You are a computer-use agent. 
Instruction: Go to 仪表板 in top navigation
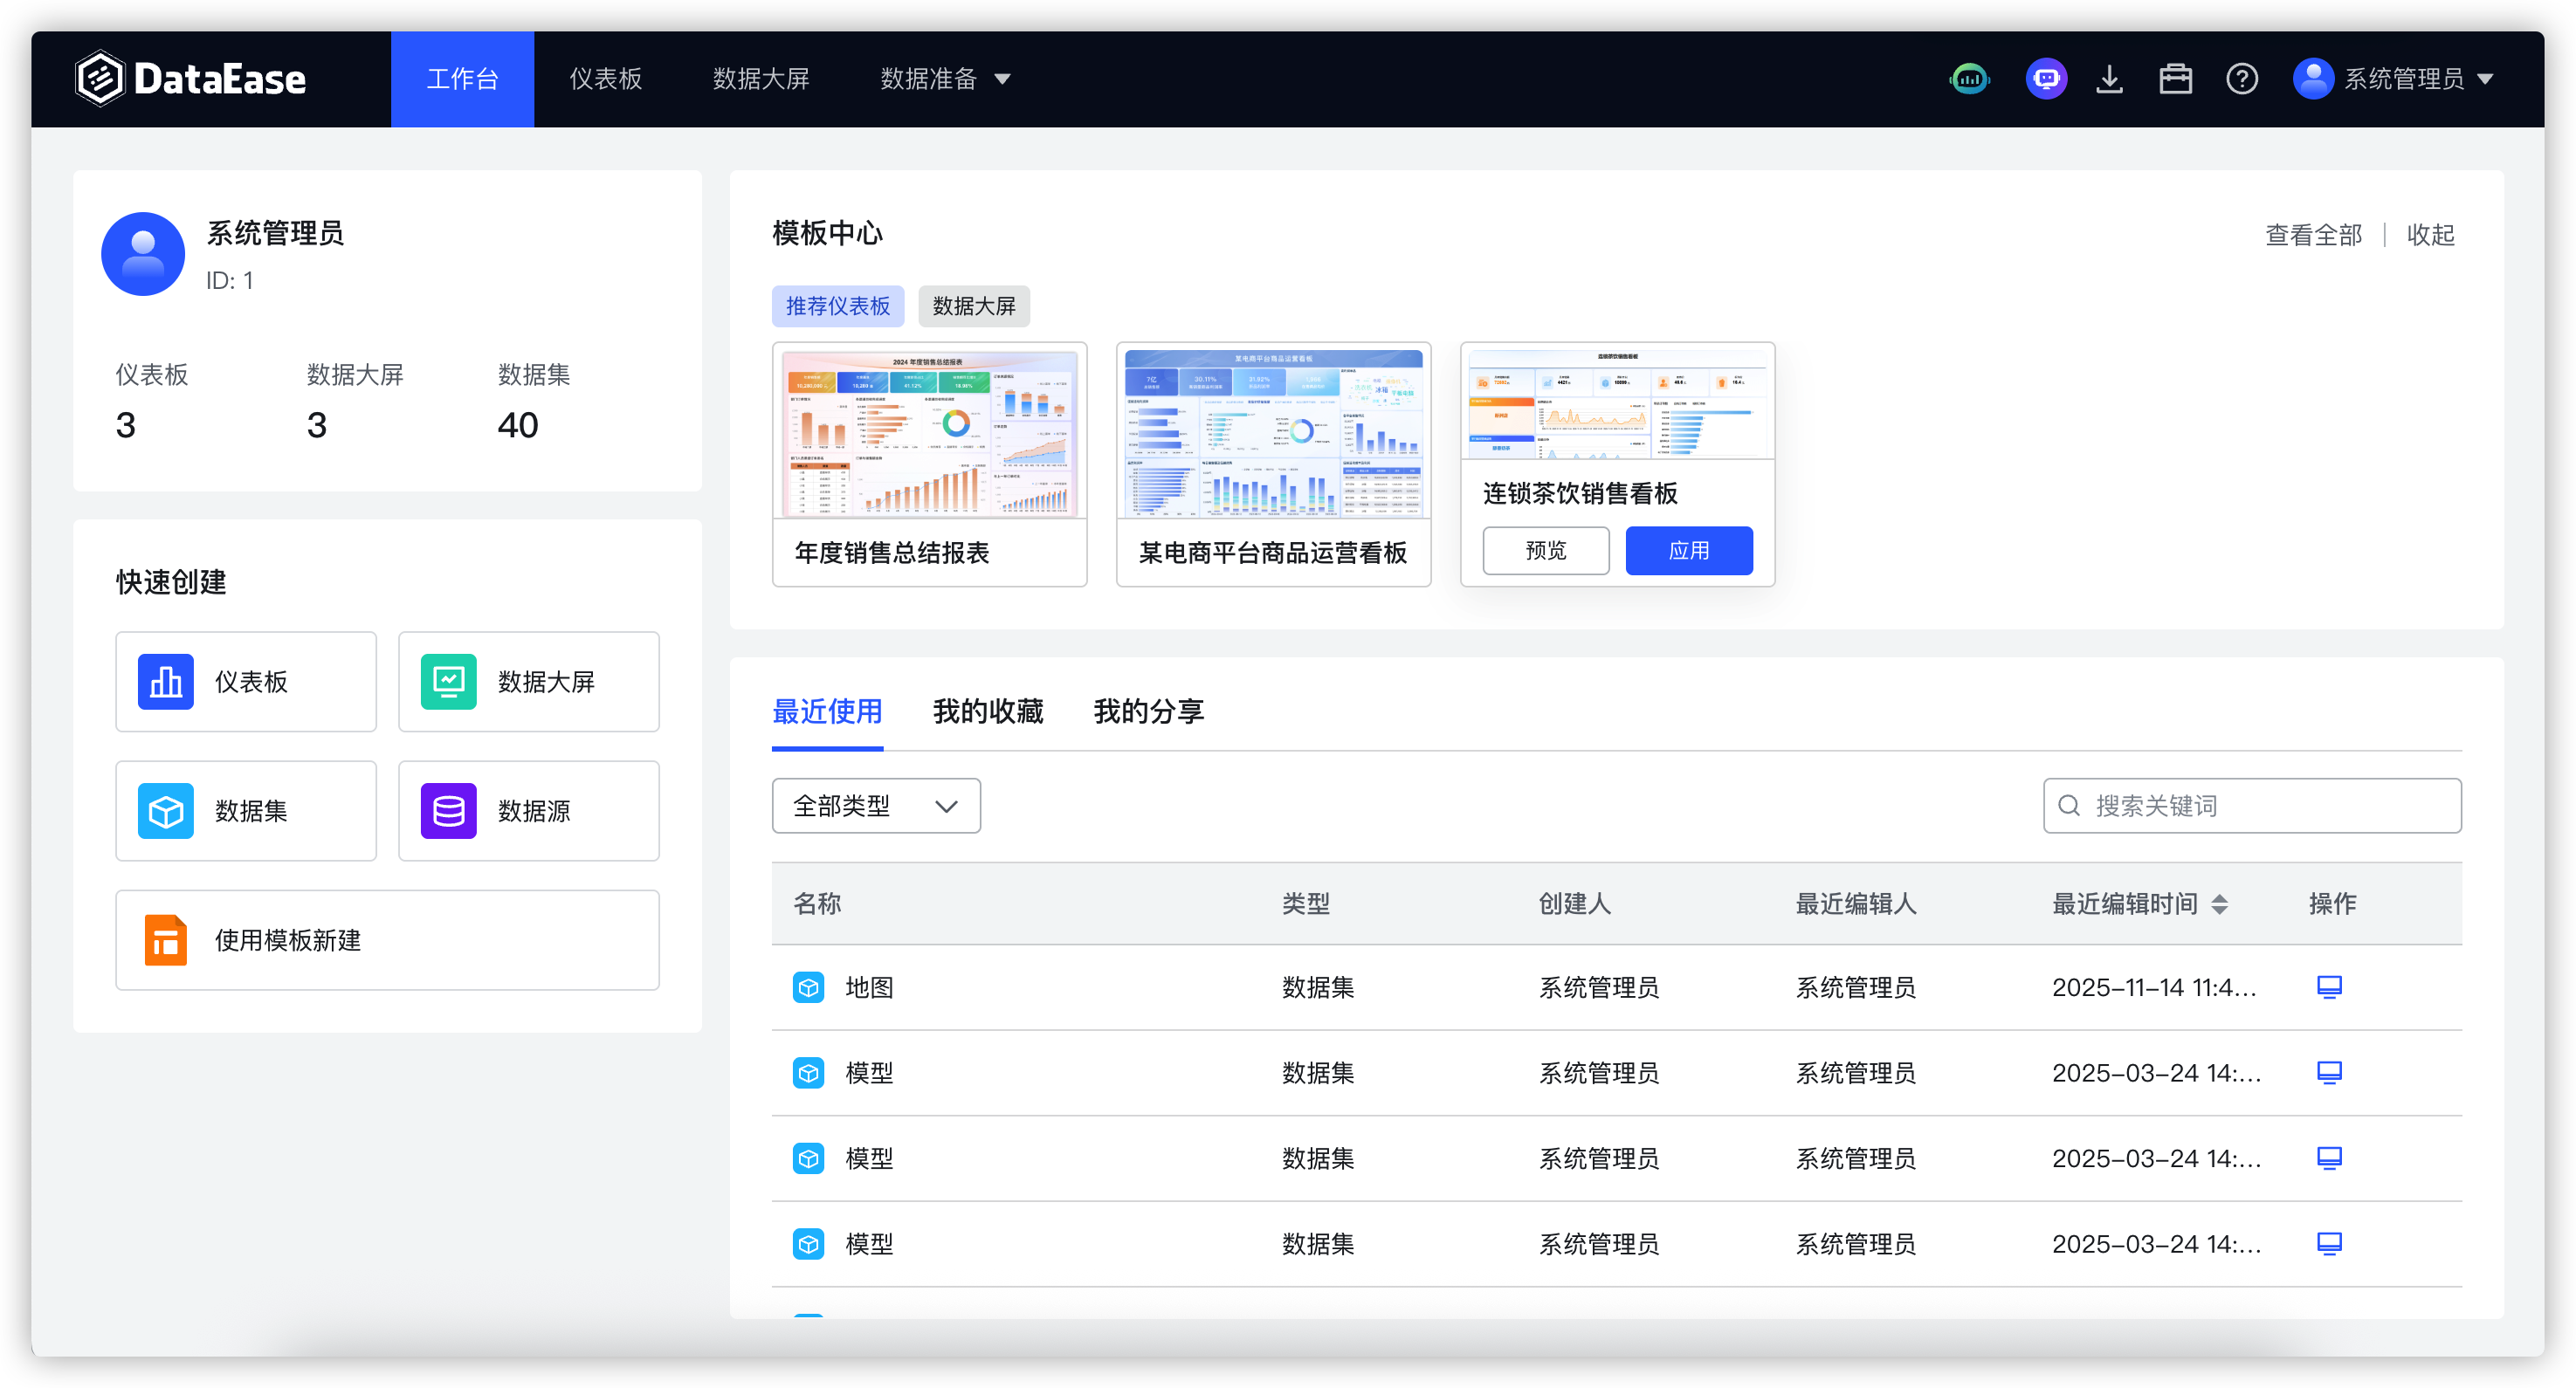(x=605, y=79)
